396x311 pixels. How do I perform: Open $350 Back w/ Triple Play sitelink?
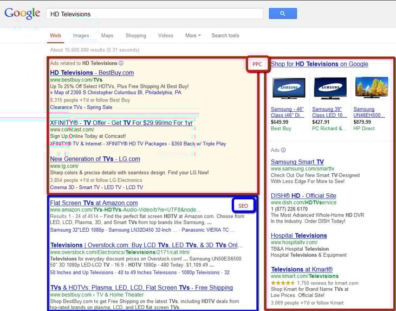click(199, 144)
